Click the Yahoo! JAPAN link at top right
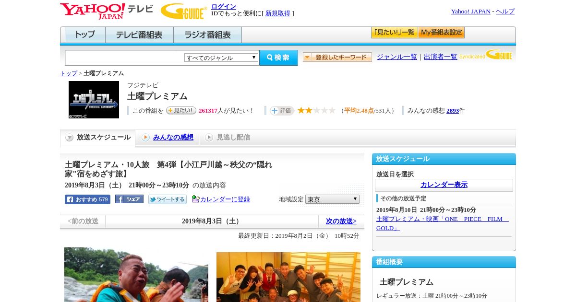This screenshot has height=302, width=576. coord(470,12)
